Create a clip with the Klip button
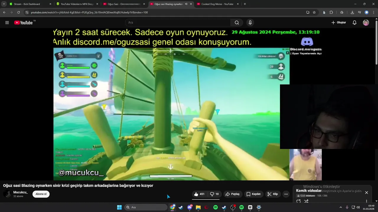 tap(273, 194)
